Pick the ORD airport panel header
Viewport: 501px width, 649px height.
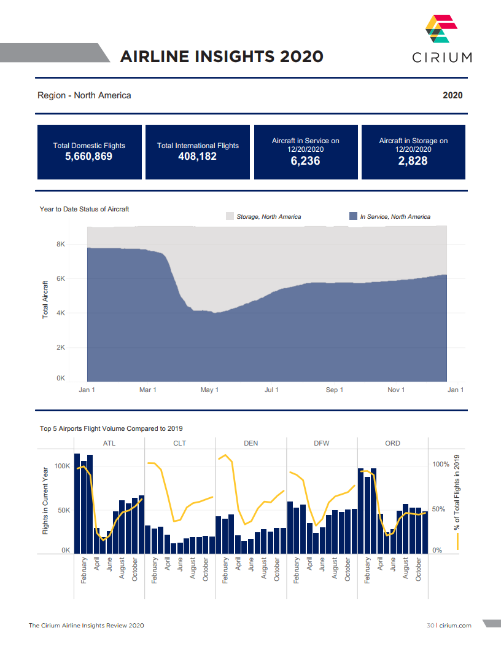click(x=392, y=443)
